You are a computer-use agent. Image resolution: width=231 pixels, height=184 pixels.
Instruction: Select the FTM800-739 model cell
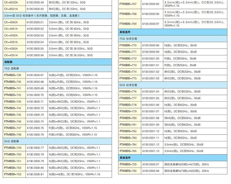click(x=13, y=75)
